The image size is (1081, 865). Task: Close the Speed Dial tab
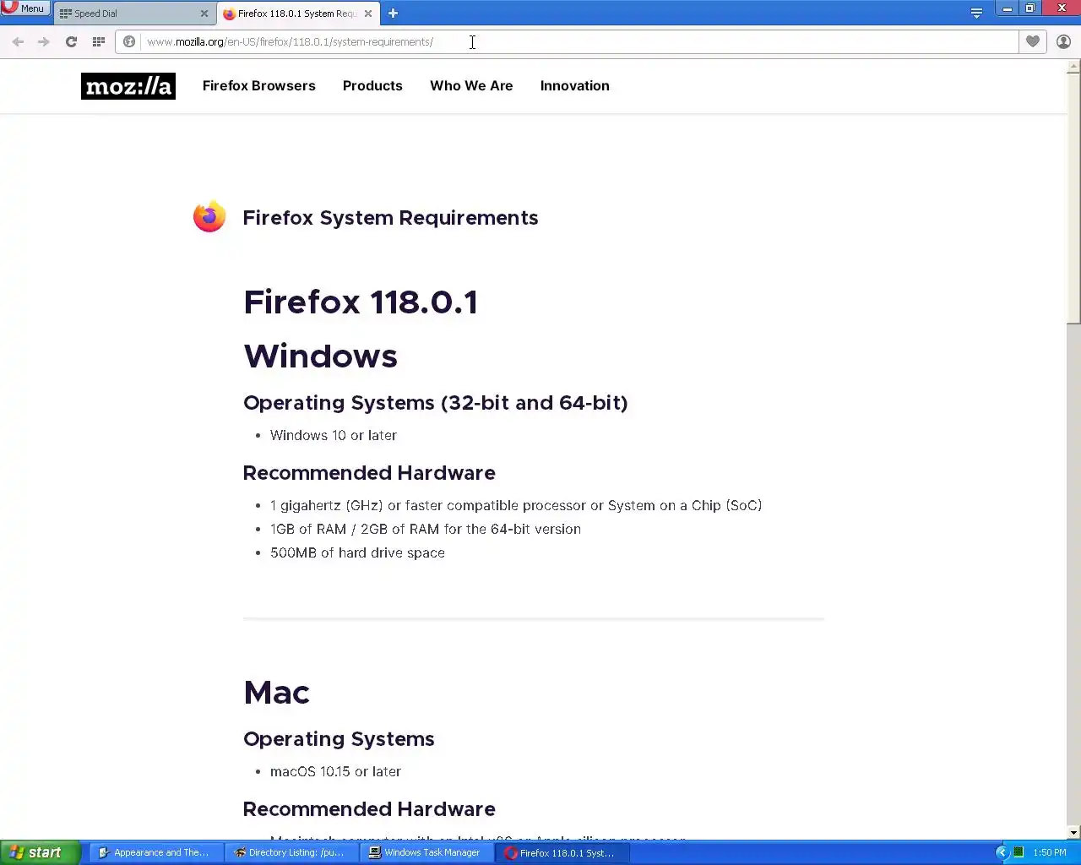click(204, 14)
